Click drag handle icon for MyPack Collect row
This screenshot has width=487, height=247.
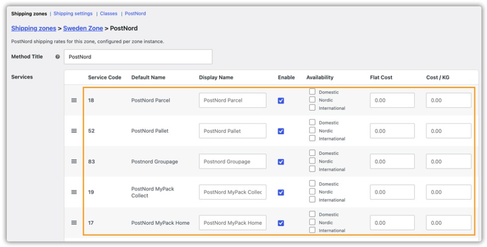74,192
